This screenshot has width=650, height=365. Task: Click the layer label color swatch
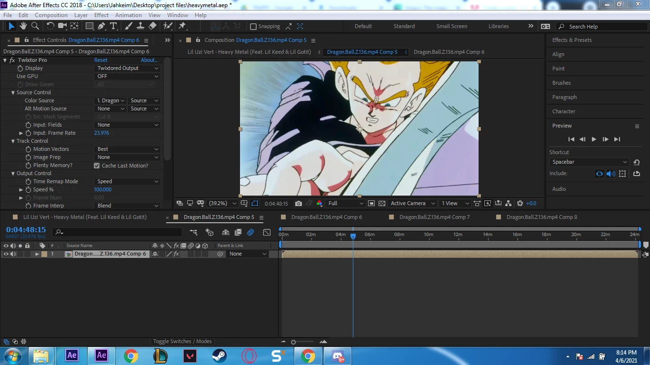click(44, 254)
